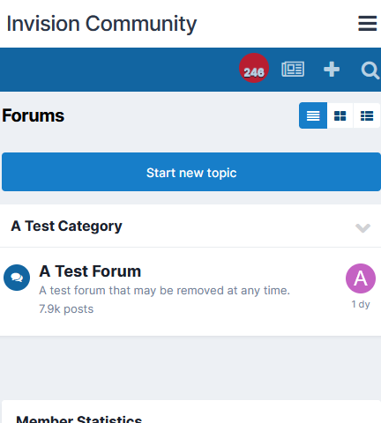
Task: Collapse A Test Category with chevron
Action: pyautogui.click(x=362, y=228)
